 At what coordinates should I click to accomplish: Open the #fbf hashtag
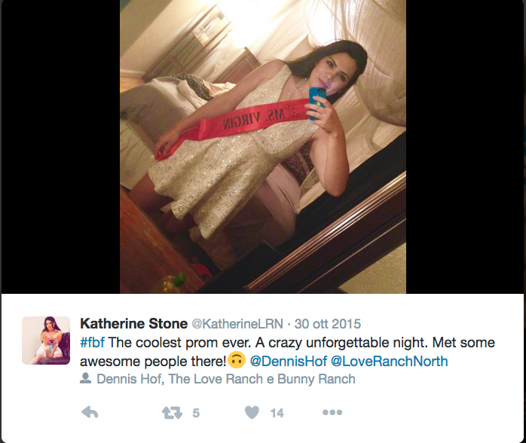(92, 342)
